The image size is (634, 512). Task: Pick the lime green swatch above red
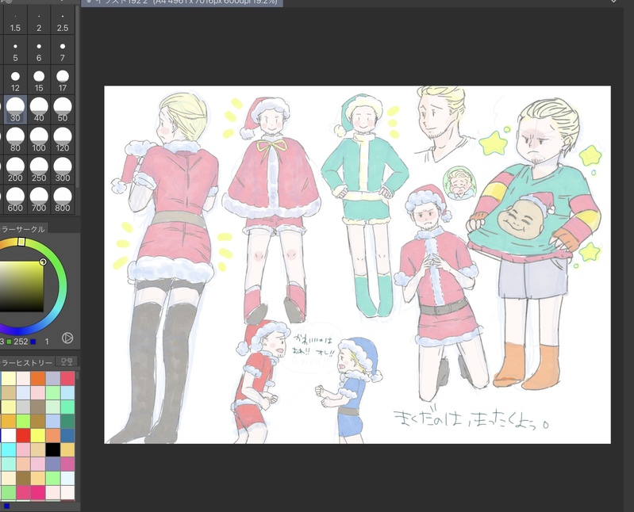pyautogui.click(x=23, y=421)
